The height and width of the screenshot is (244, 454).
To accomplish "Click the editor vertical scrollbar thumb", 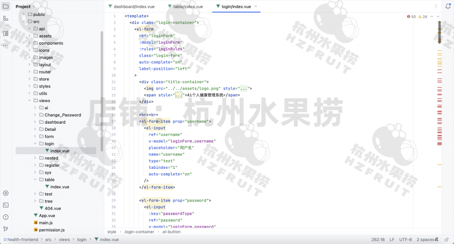I will (439, 32).
